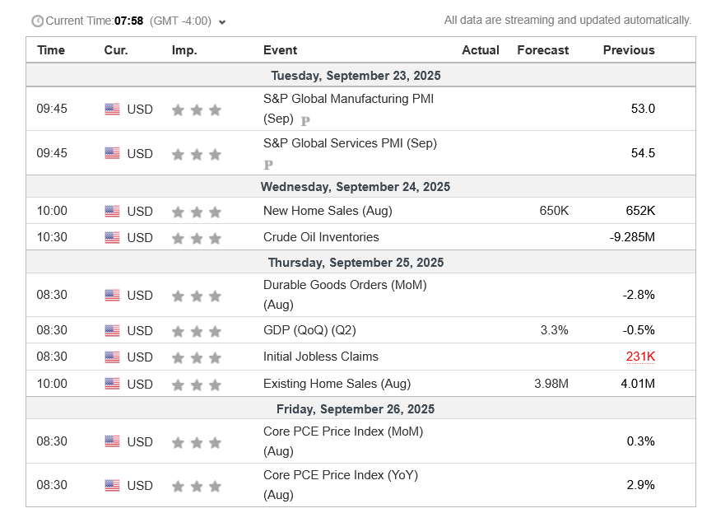Click the Event column header
702x527 pixels.
[x=280, y=50]
